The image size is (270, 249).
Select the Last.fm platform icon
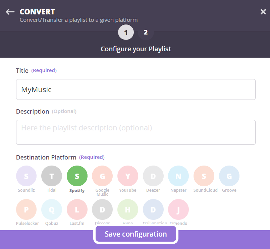coord(77,209)
